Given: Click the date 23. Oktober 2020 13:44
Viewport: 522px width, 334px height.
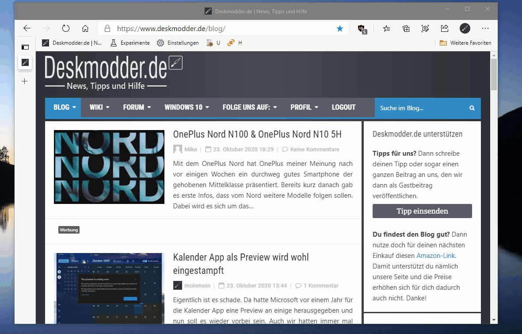Looking at the screenshot, I should click(x=257, y=286).
